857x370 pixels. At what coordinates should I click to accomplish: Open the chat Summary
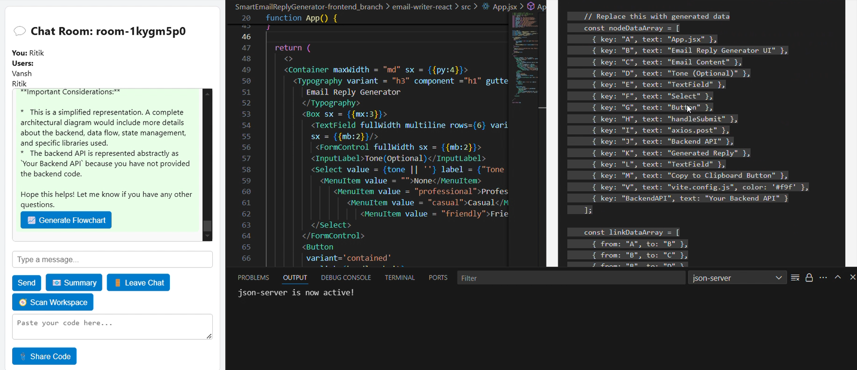[74, 283]
